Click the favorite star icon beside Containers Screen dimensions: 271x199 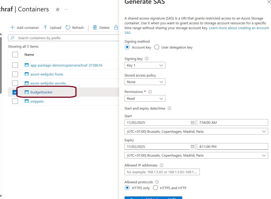(57, 10)
